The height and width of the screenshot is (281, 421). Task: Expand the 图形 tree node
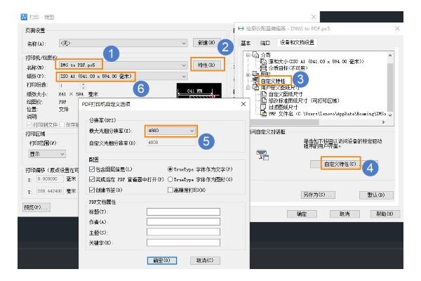click(x=248, y=74)
